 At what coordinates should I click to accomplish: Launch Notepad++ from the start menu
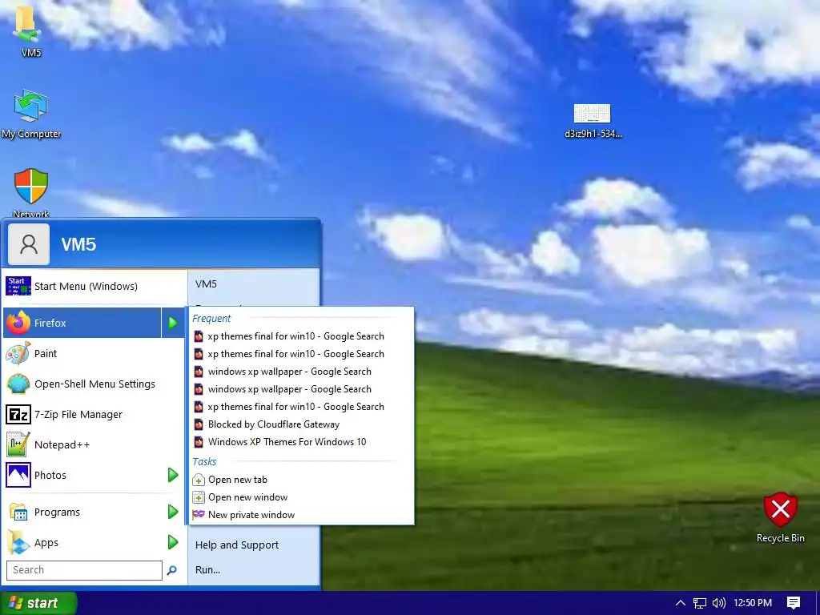(94, 444)
